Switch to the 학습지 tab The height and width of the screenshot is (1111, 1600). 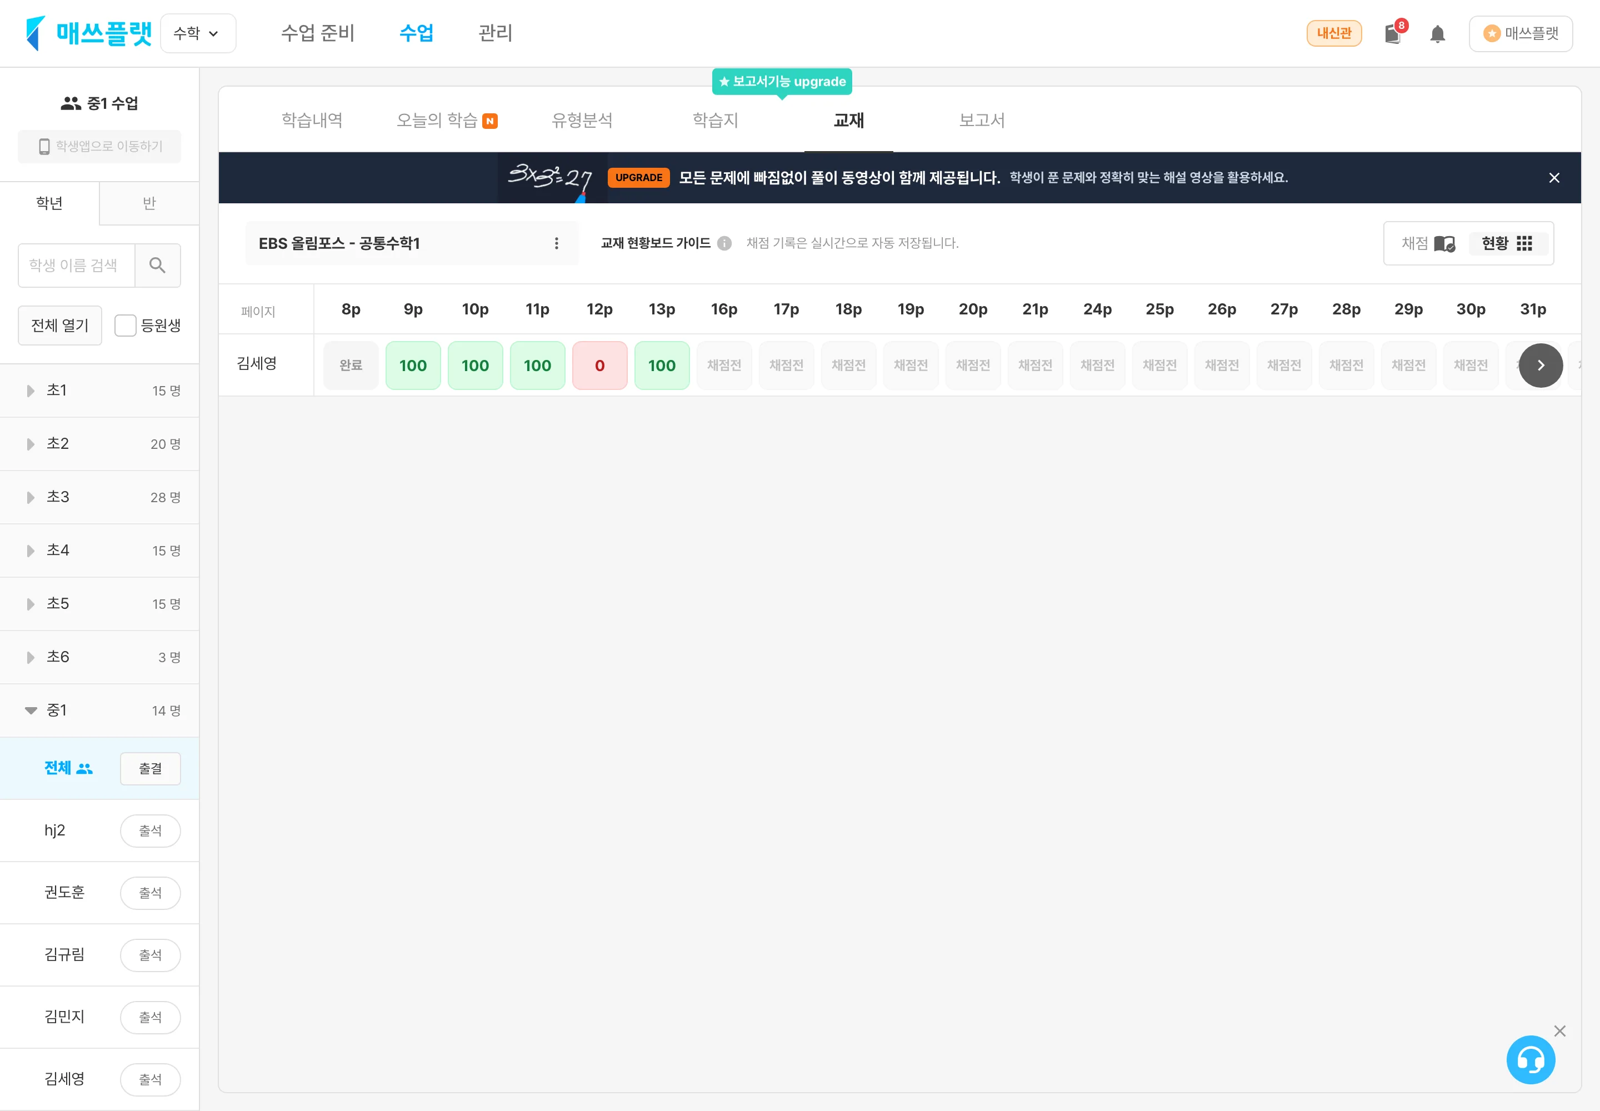pos(715,121)
